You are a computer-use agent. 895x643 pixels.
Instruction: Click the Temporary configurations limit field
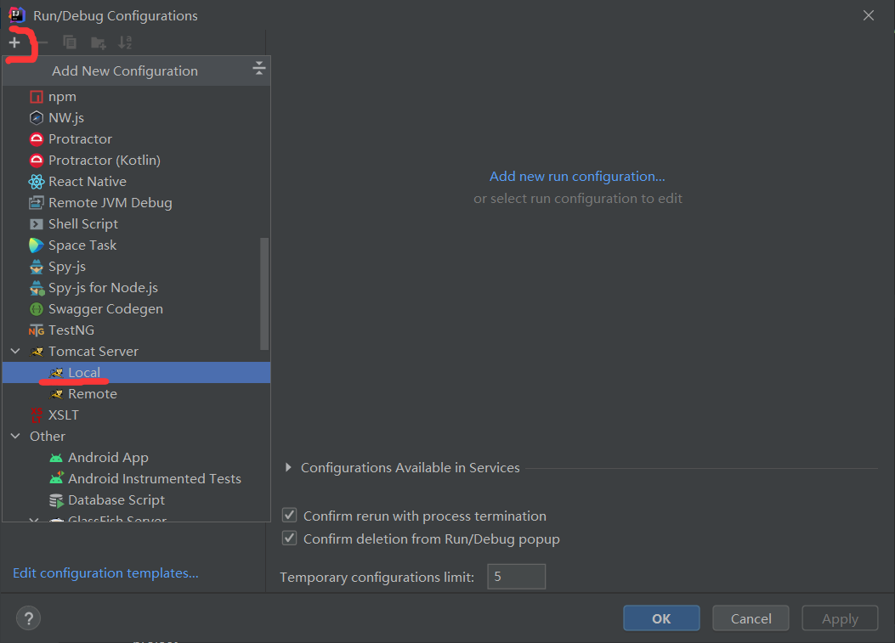tap(517, 576)
